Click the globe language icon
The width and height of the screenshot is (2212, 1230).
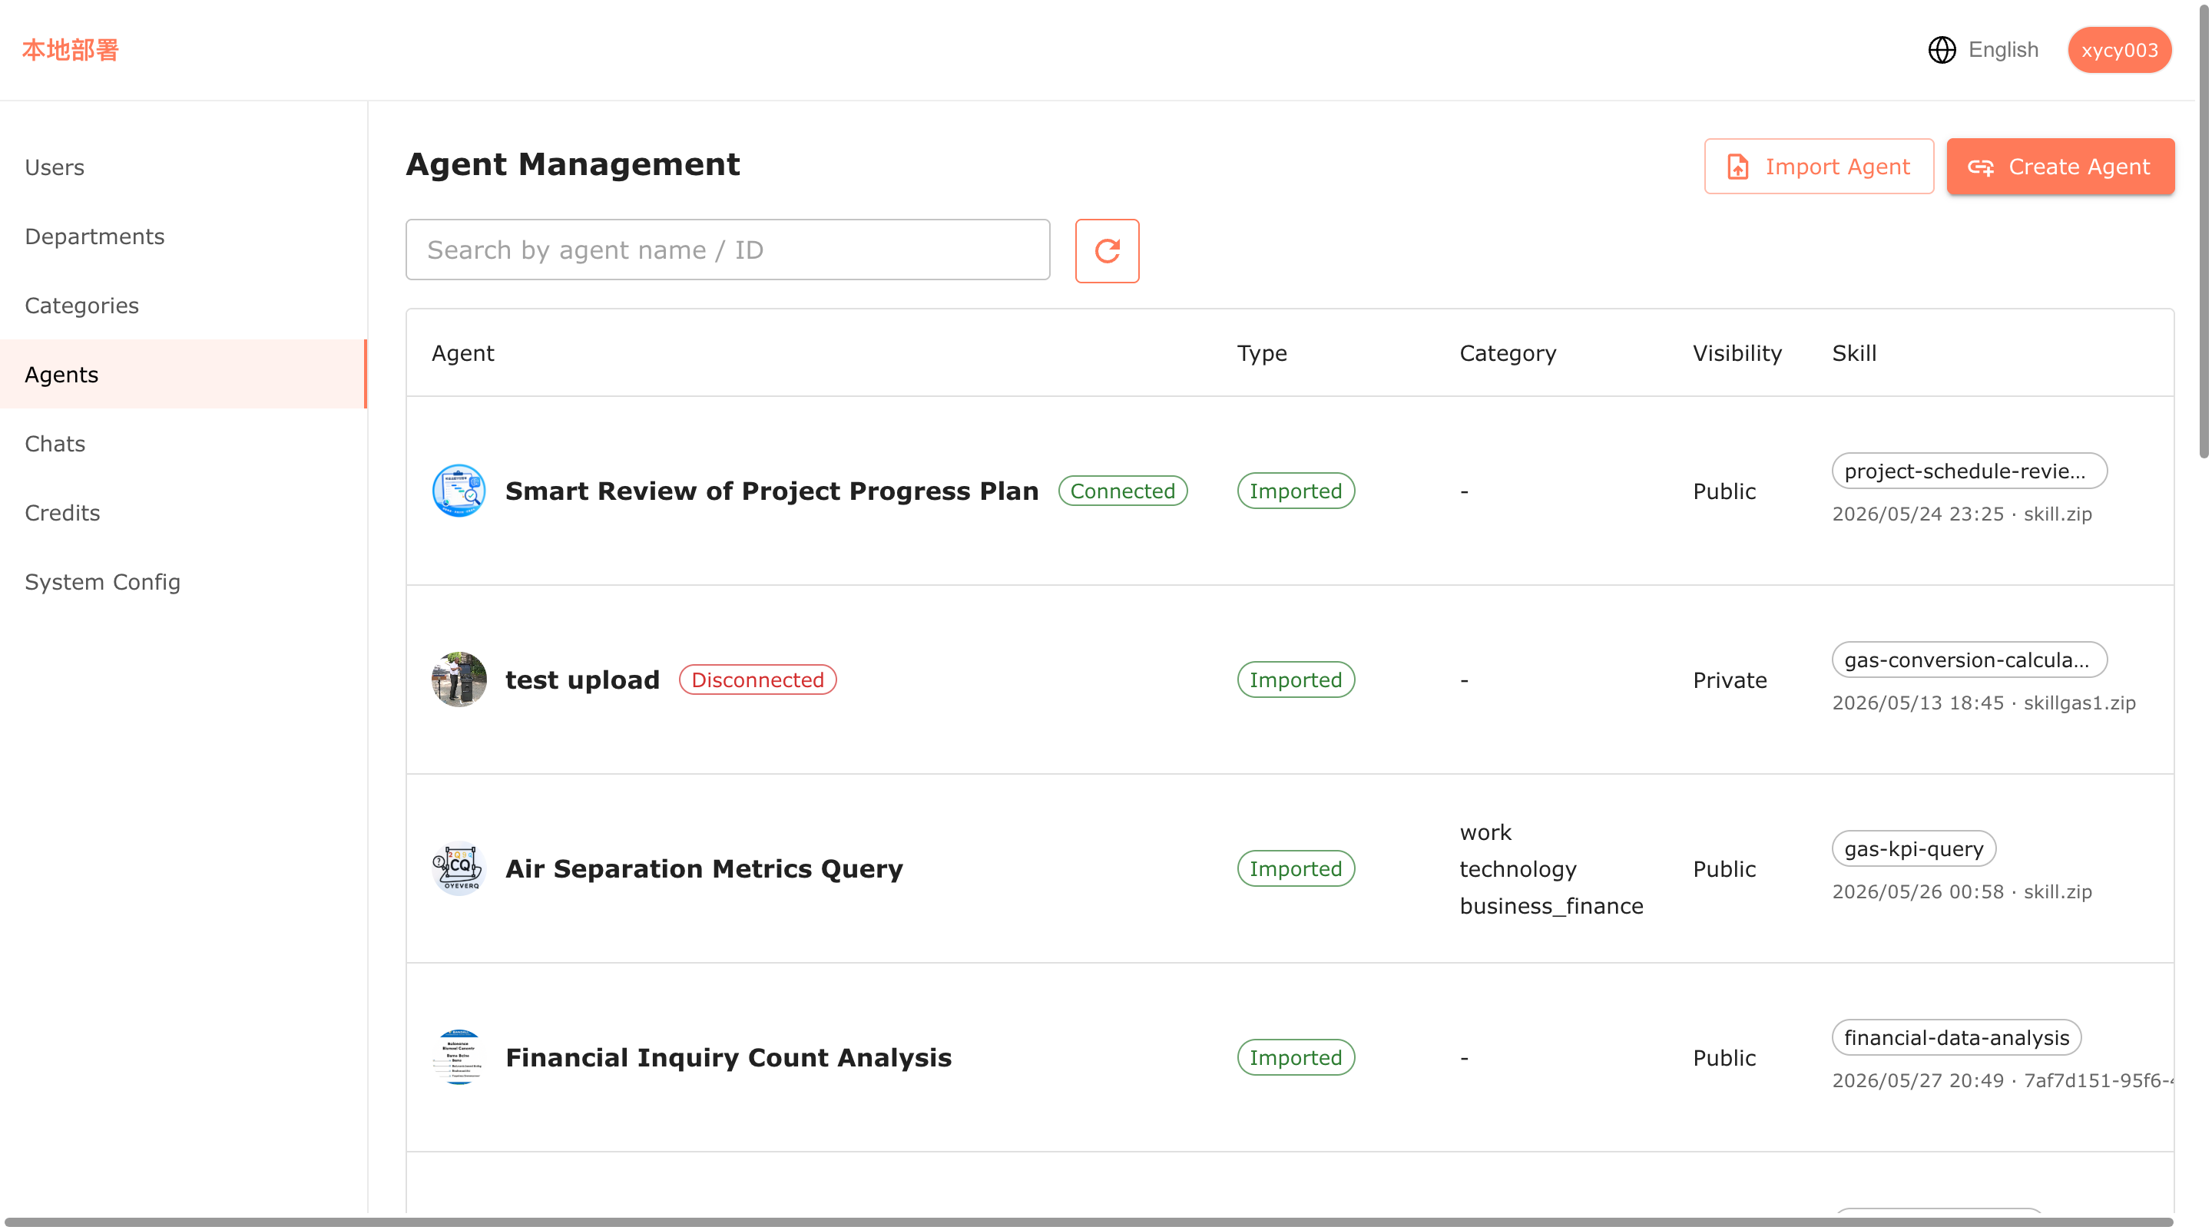[x=1942, y=50]
